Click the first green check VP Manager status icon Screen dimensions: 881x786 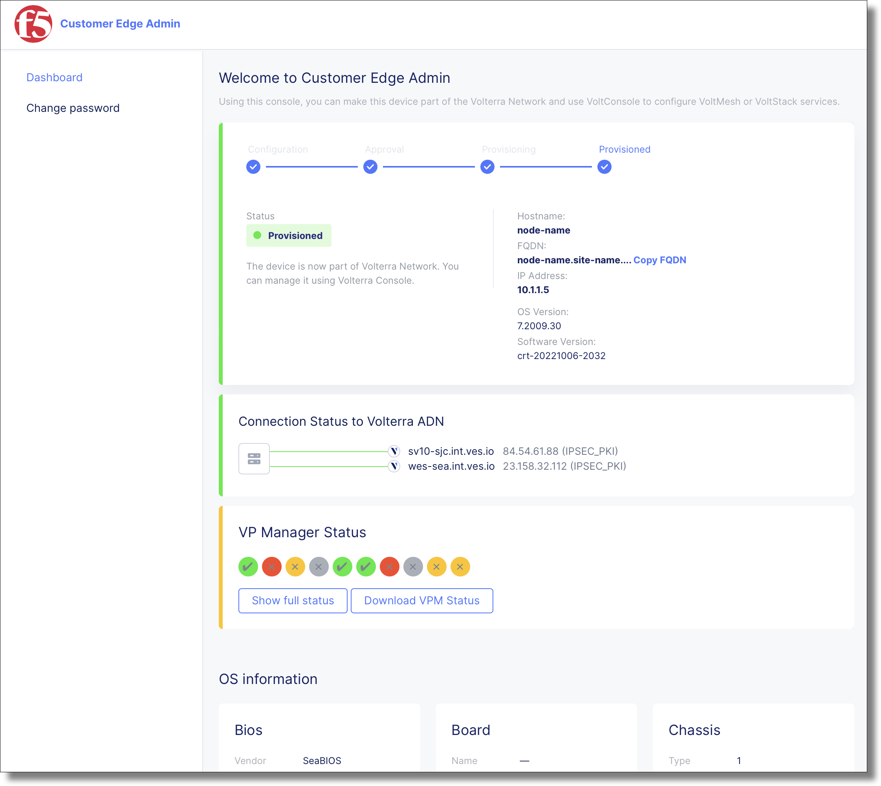(248, 567)
